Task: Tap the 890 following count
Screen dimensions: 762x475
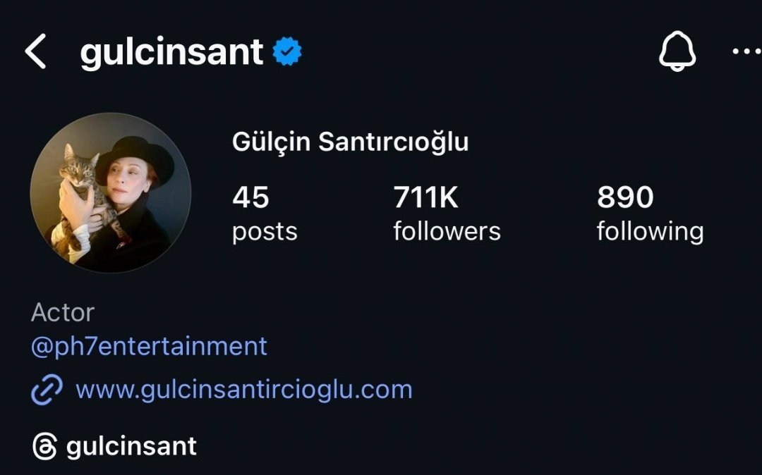Action: (x=625, y=198)
